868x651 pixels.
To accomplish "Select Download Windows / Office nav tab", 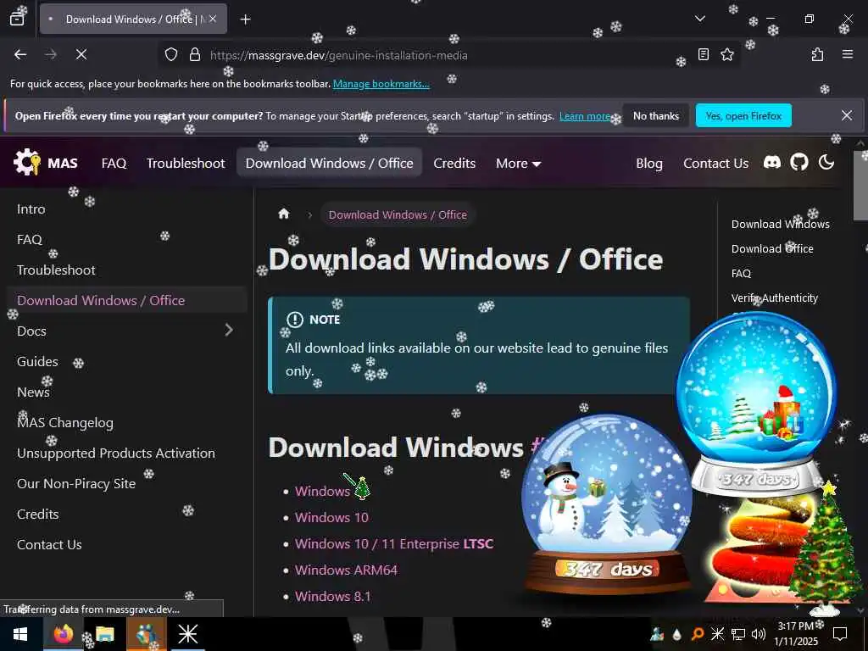I will (330, 164).
